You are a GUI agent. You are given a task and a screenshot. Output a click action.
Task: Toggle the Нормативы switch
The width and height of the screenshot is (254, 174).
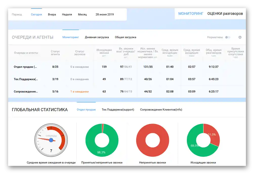click(228, 37)
